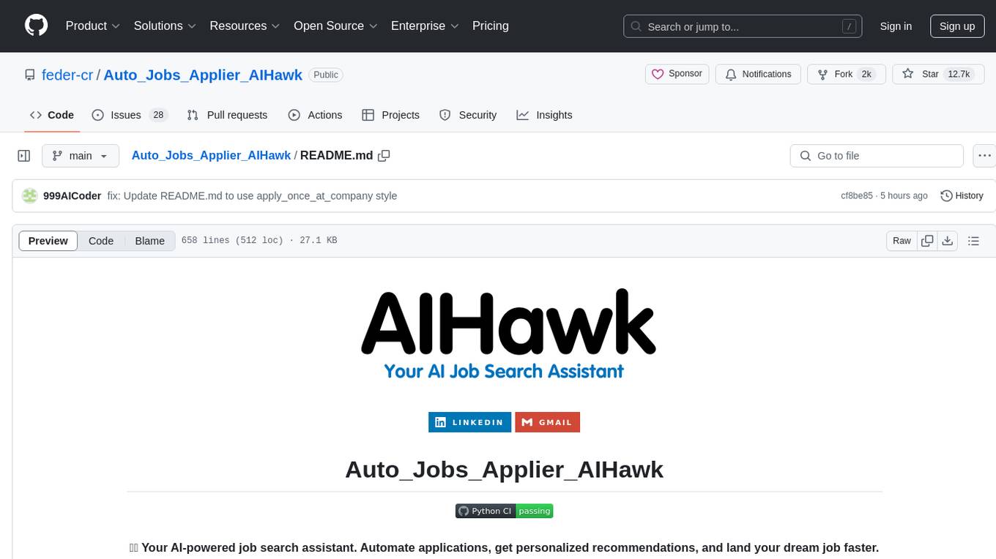Open the Pricing page
Viewport: 996px width, 559px height.
pos(491,26)
